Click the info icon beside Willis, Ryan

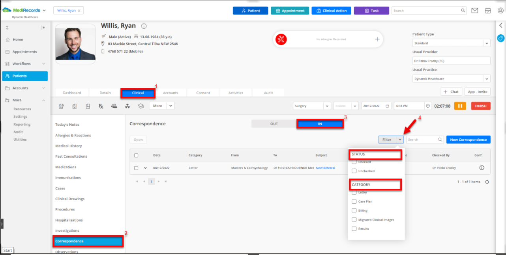[144, 26]
